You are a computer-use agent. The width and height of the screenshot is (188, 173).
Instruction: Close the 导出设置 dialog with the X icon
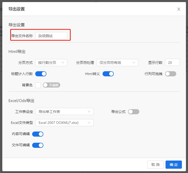179,9
